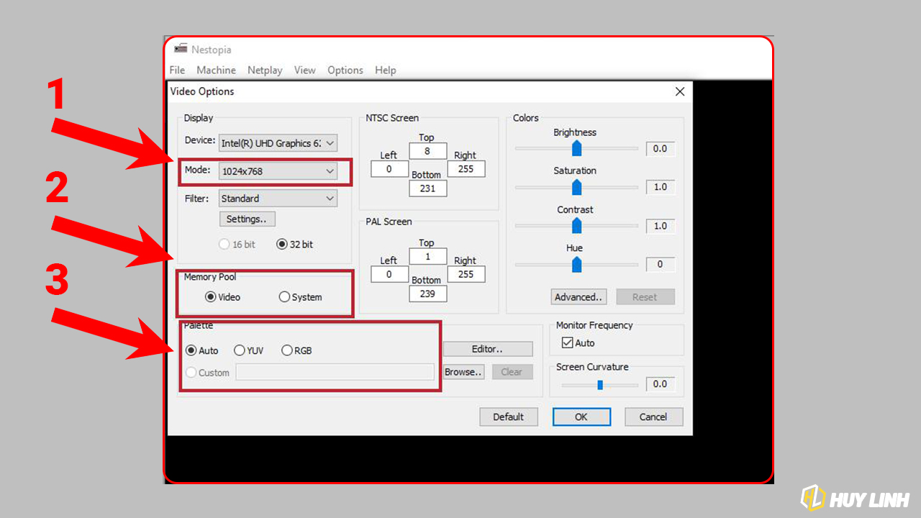Image resolution: width=921 pixels, height=518 pixels.
Task: Open the File menu
Action: pyautogui.click(x=177, y=70)
